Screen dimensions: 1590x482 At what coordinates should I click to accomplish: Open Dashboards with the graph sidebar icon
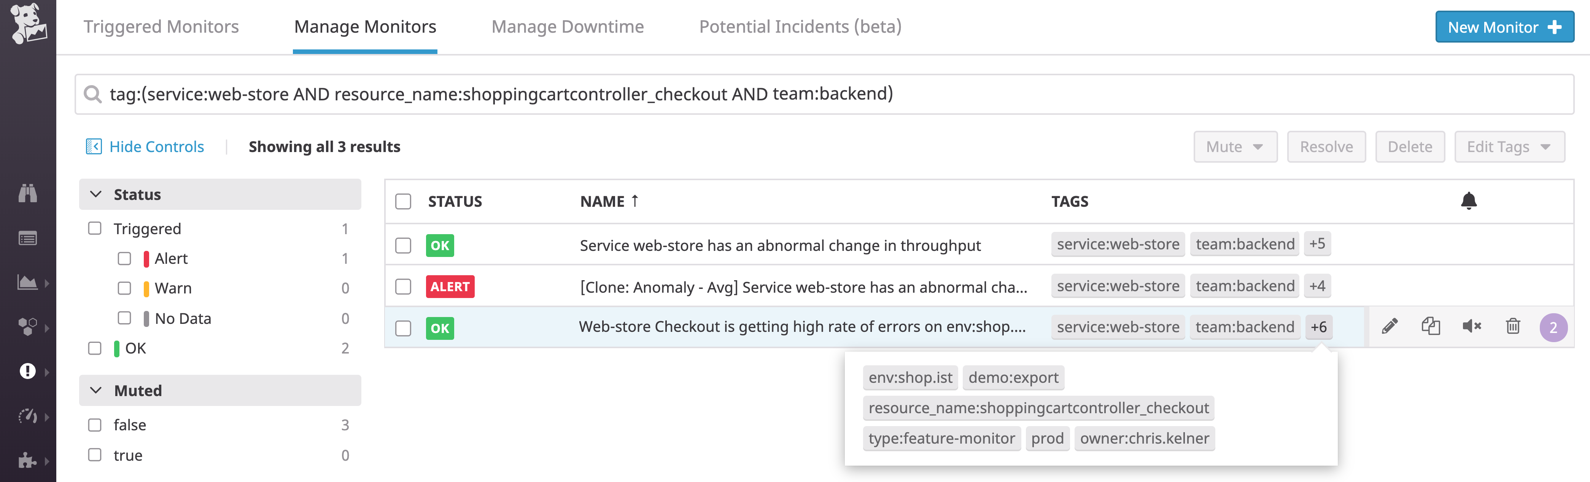pyautogui.click(x=28, y=281)
